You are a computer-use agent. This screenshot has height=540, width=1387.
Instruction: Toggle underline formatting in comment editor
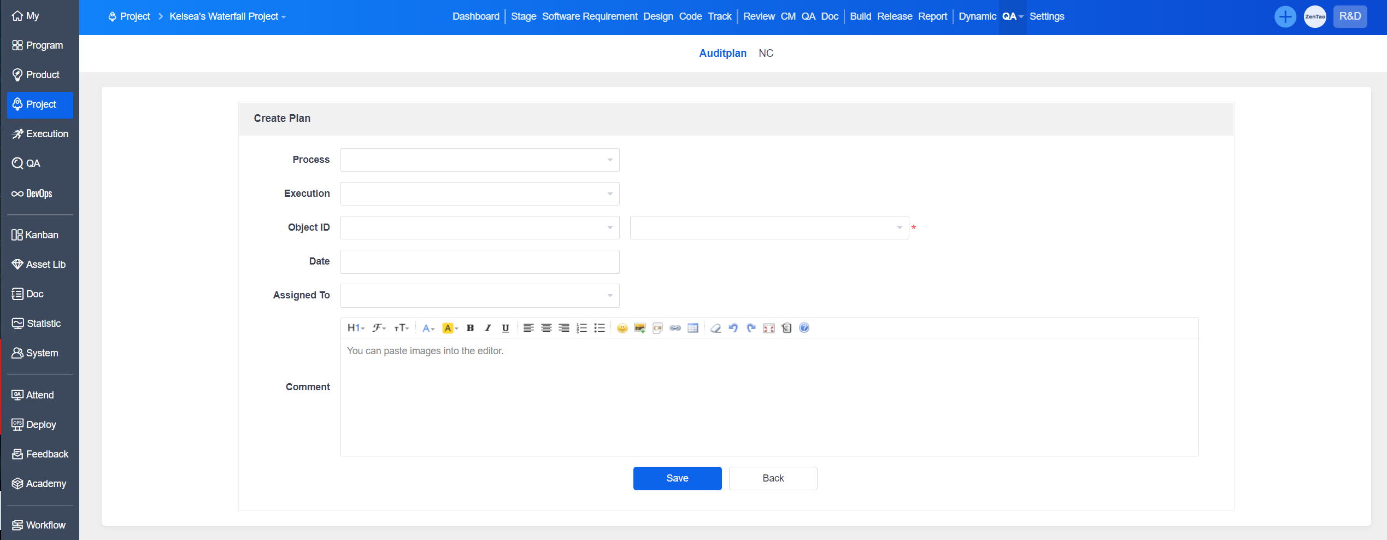point(506,328)
